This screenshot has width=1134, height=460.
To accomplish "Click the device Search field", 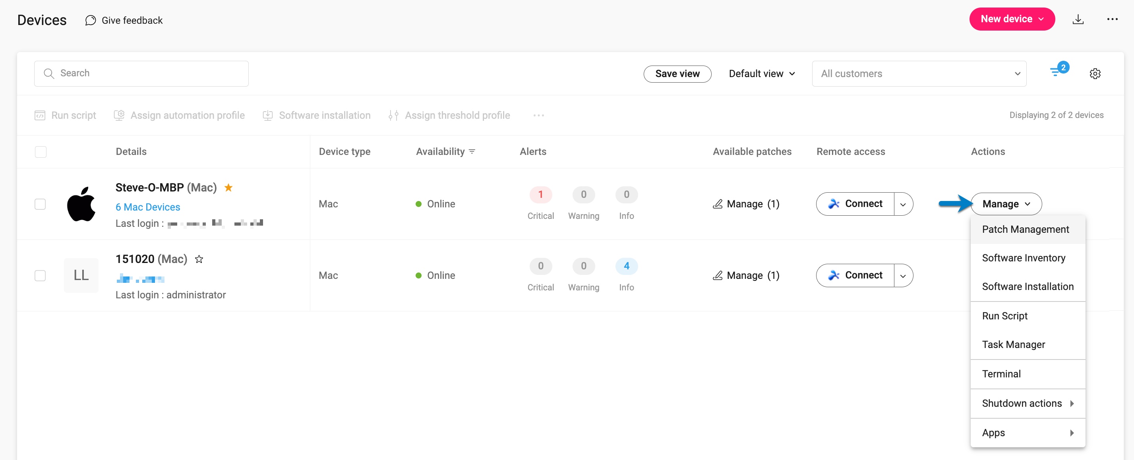I will (141, 73).
